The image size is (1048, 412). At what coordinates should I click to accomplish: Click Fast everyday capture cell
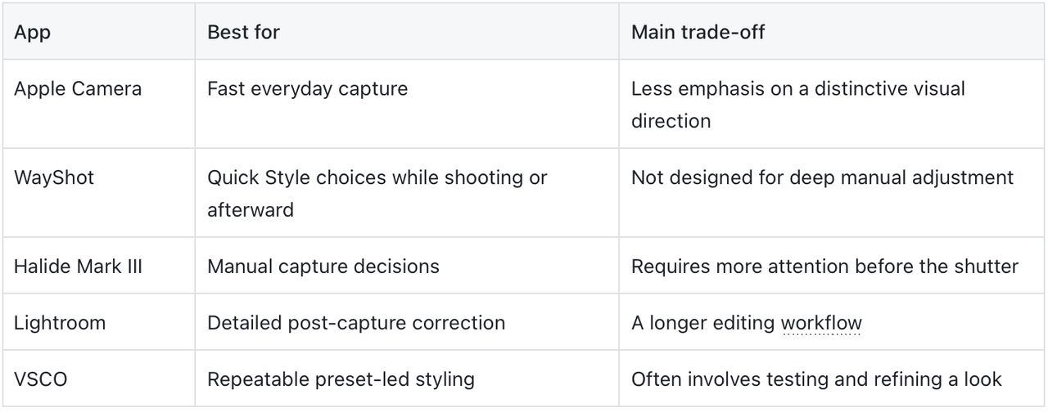[x=406, y=104]
